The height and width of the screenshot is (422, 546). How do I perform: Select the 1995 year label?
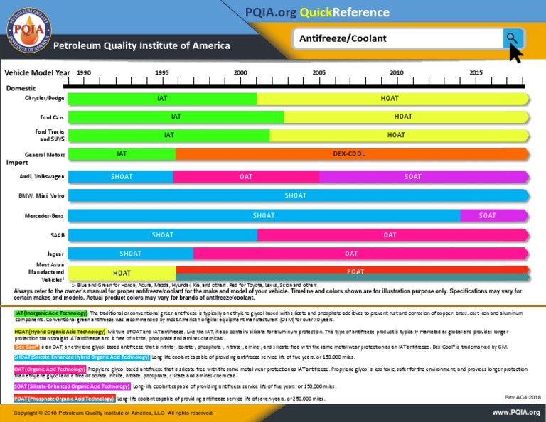161,72
